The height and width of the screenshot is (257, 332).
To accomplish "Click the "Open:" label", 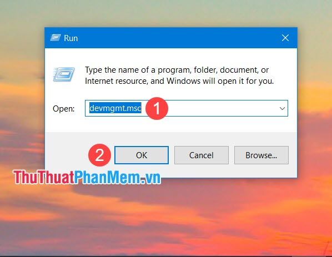I will [64, 109].
